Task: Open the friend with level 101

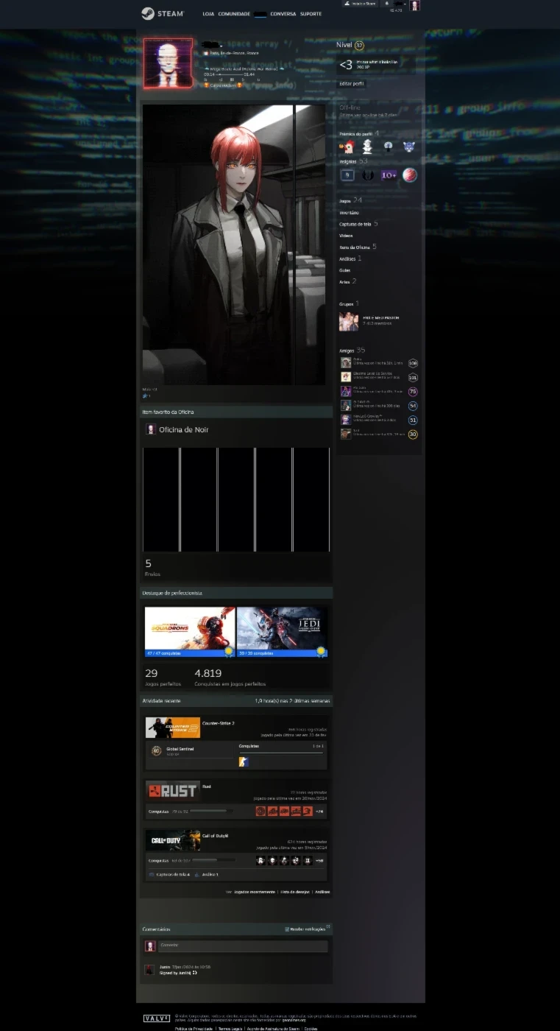Action: (380, 376)
